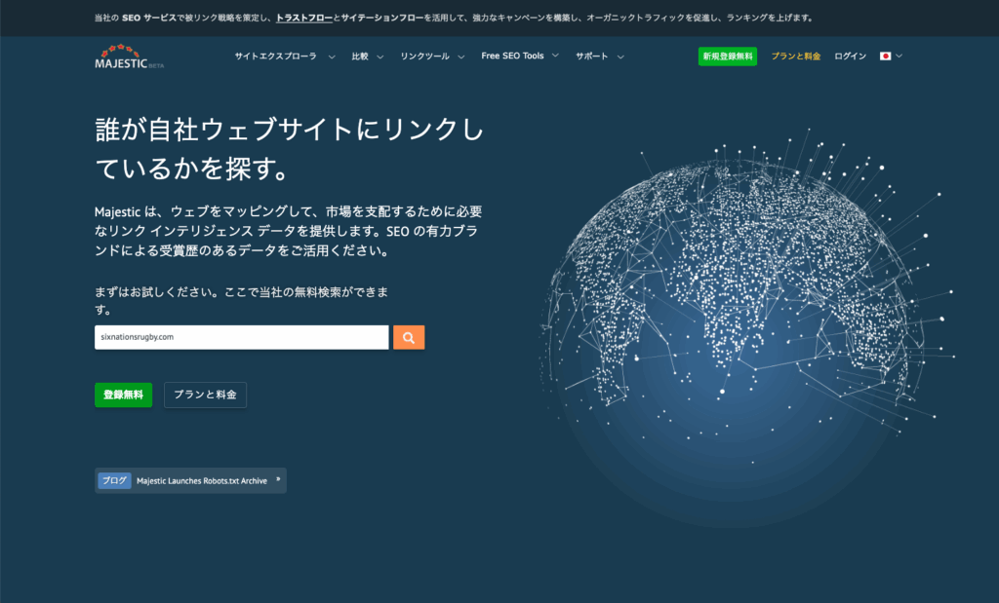
Task: Click the まずはお試しください prompt text
Action: coord(242,301)
